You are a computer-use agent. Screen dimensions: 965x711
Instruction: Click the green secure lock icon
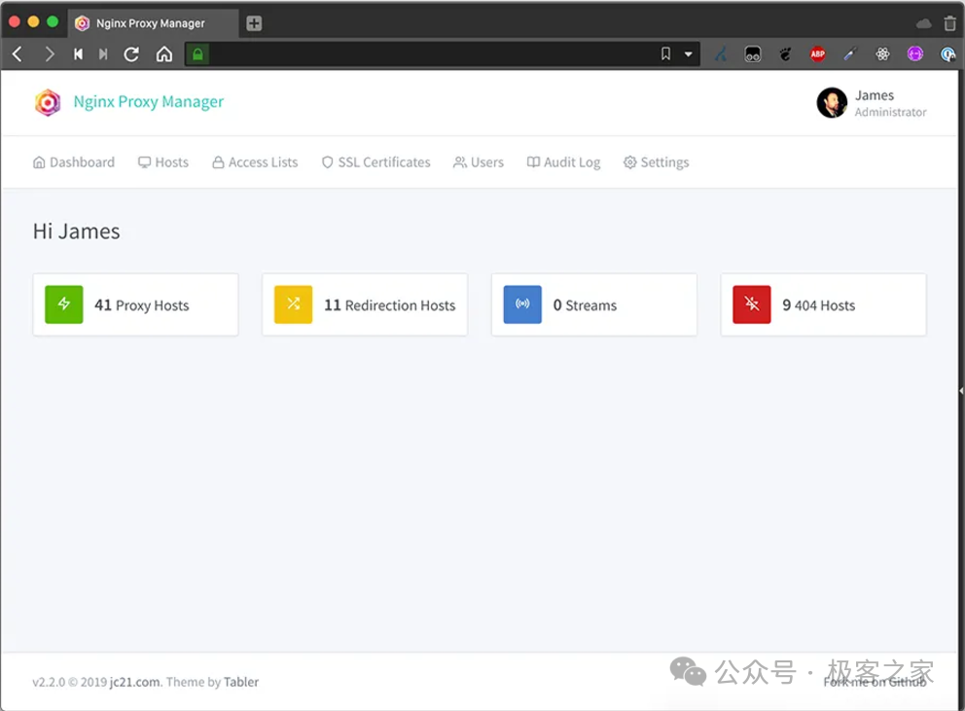coord(197,54)
